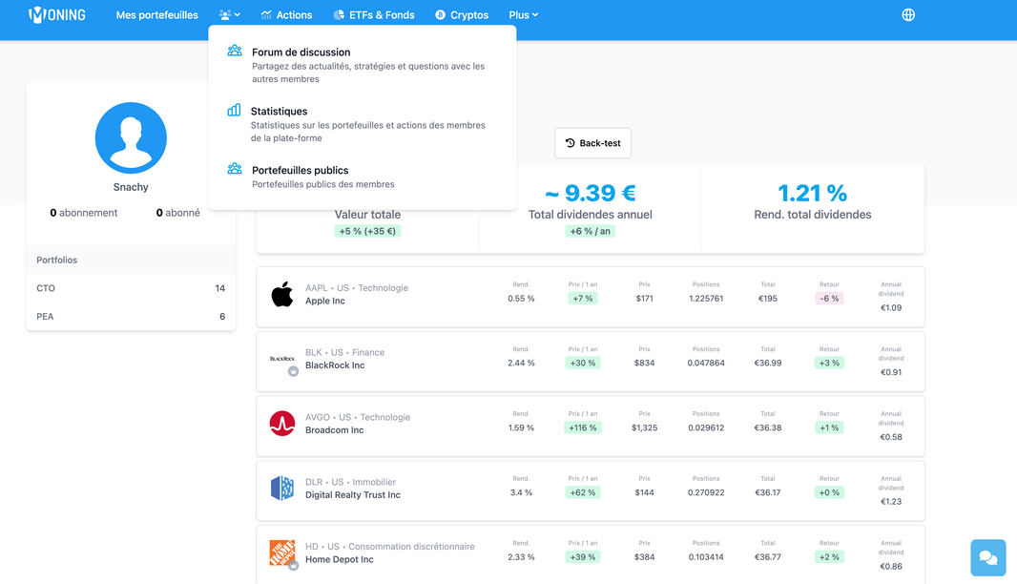1017x584 pixels.
Task: Click the Apple company logo
Action: [282, 295]
